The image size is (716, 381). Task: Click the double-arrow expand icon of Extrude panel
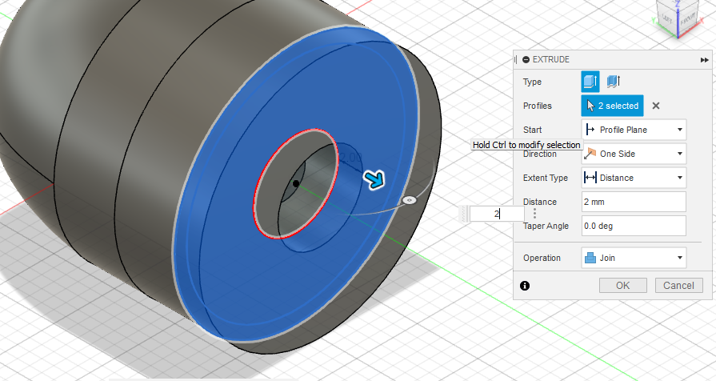click(704, 60)
